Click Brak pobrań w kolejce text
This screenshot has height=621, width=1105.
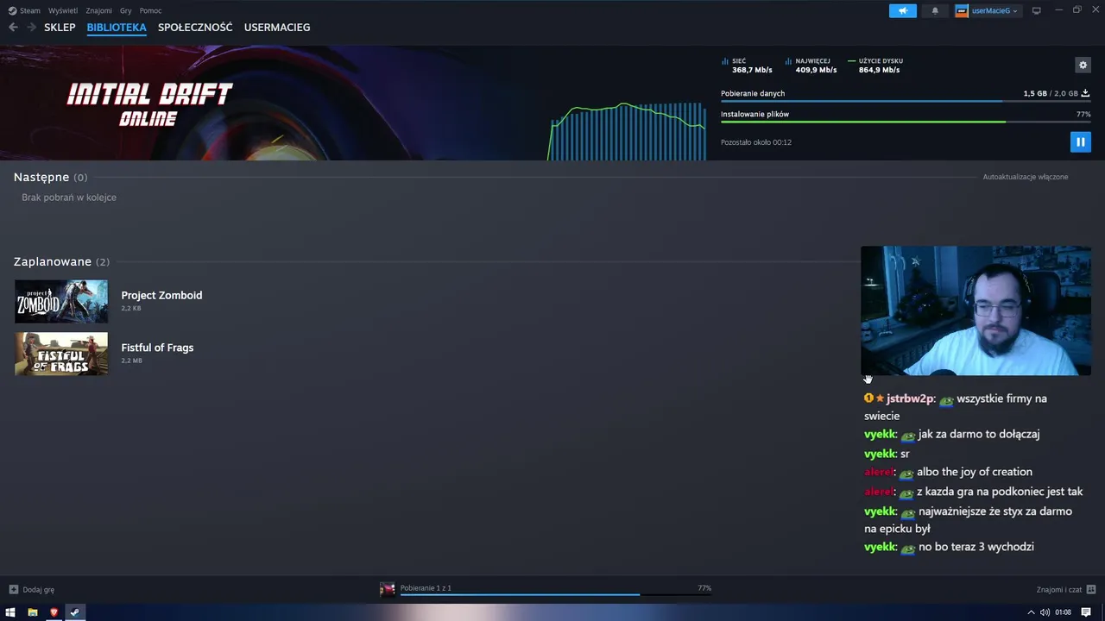click(x=69, y=198)
